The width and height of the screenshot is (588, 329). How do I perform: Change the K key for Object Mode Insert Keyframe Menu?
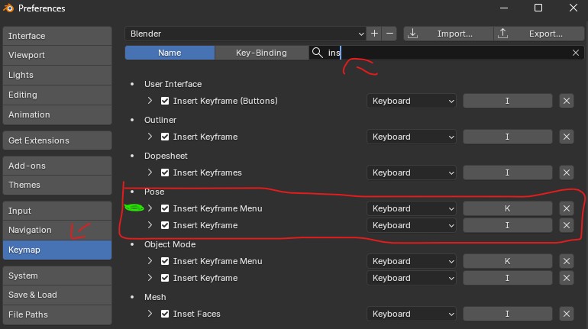tap(507, 261)
